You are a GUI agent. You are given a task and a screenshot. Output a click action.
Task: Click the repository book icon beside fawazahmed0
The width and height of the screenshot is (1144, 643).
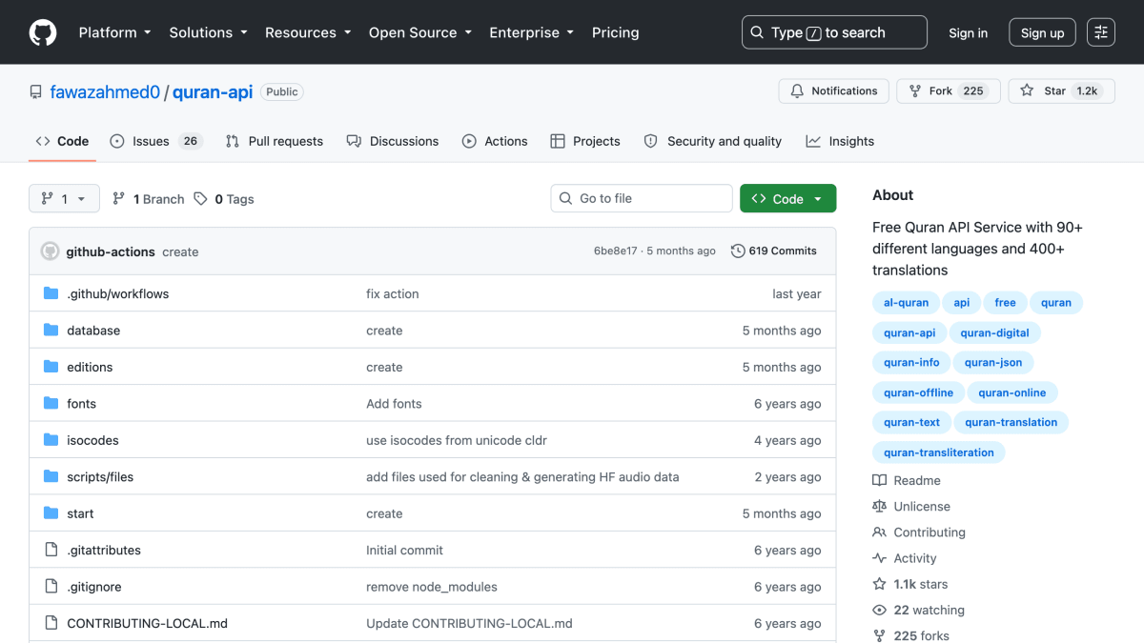(x=35, y=92)
